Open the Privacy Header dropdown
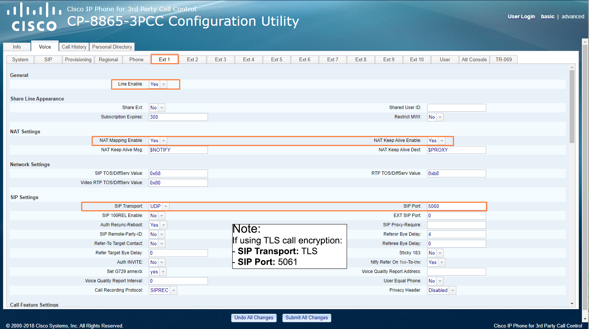The height and width of the screenshot is (329, 589). click(442, 291)
